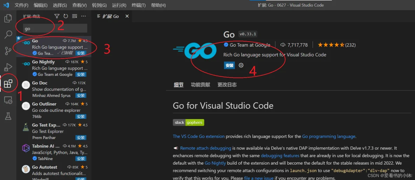
Task: Open Go extension manage gear icon
Action: tap(241, 65)
